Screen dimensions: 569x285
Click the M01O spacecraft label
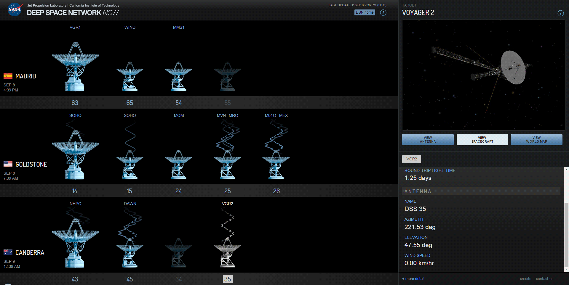(270, 115)
